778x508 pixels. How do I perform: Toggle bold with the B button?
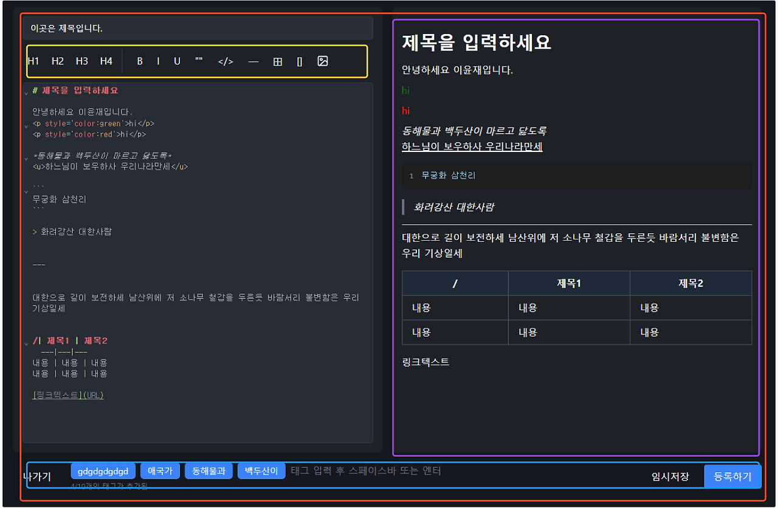(x=140, y=61)
